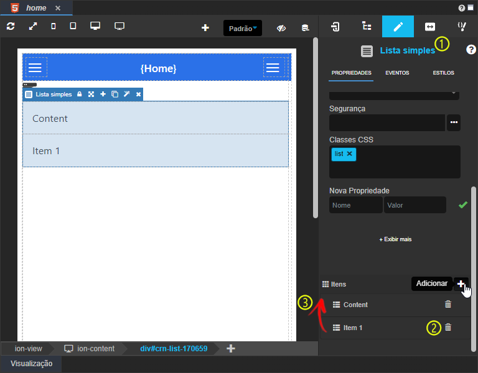Click the Lista simples list component icon
This screenshot has height=373, width=478.
367,51
